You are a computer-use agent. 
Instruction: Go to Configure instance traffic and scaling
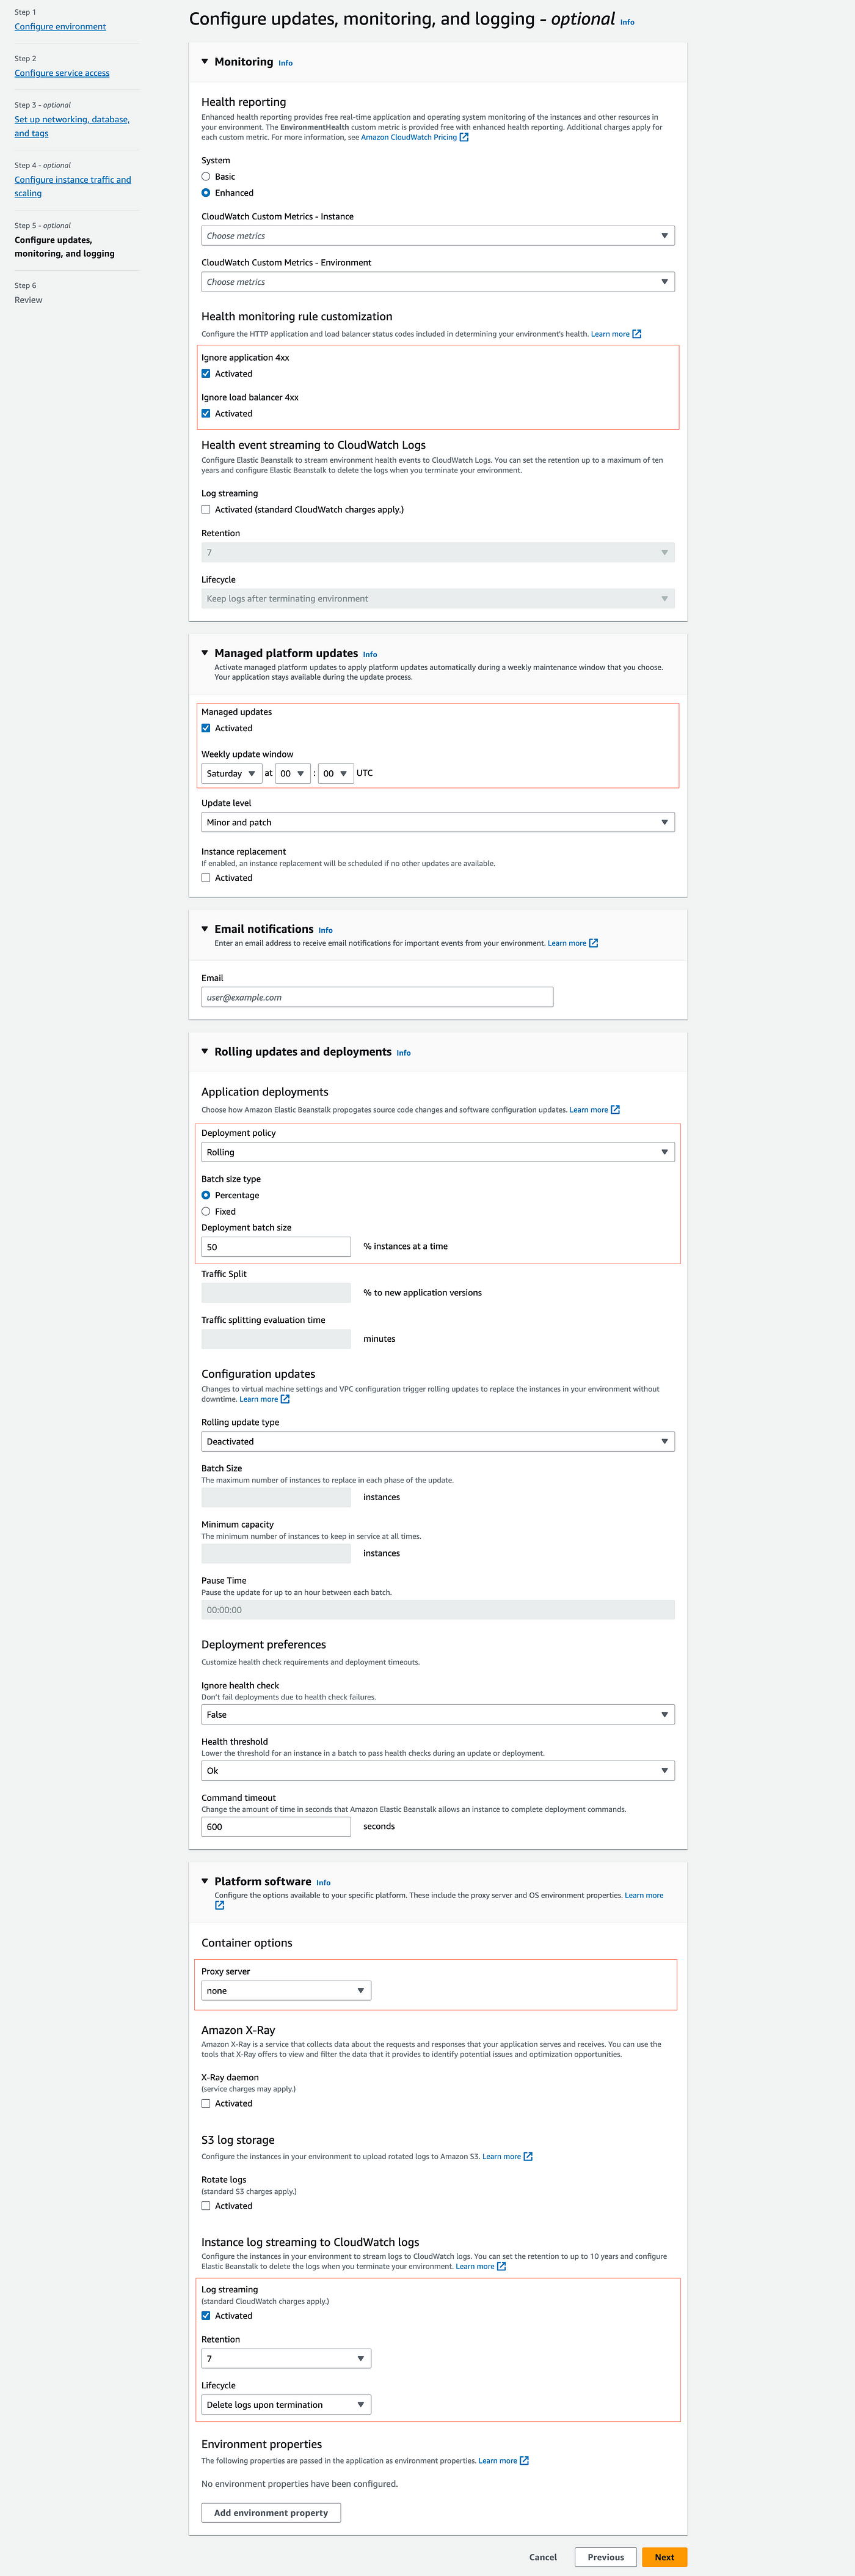[73, 186]
